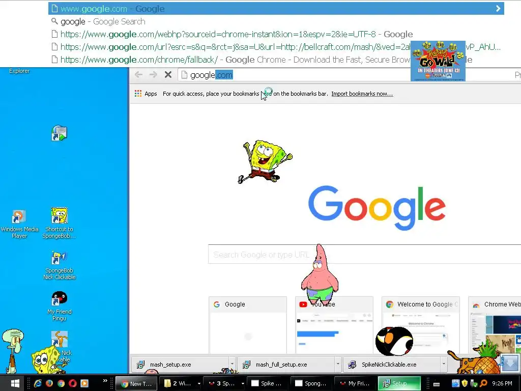The image size is (521, 391).
Task: Click the Pingu penguin desktop character
Action: (394, 341)
